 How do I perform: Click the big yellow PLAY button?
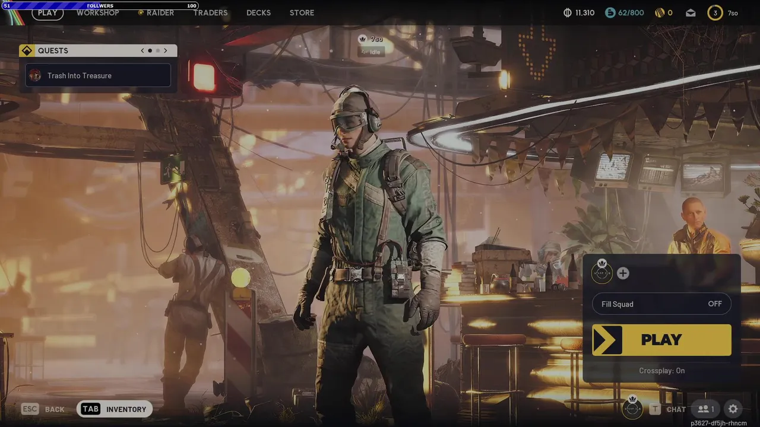tap(661, 340)
